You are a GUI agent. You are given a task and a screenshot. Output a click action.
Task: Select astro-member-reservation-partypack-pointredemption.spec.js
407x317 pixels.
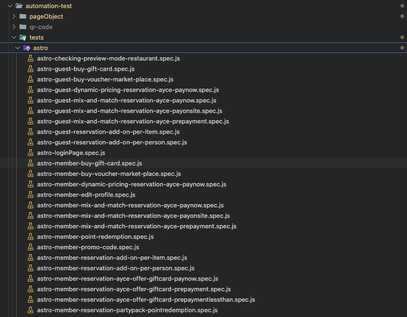[x=127, y=310]
